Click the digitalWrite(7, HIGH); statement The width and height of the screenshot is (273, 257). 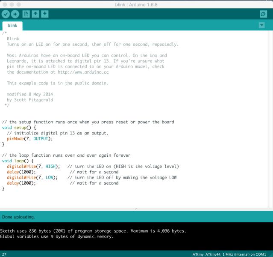click(x=33, y=166)
